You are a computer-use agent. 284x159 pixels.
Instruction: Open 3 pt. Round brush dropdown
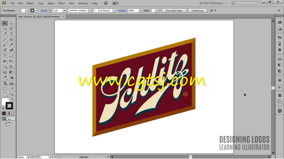point(114,11)
